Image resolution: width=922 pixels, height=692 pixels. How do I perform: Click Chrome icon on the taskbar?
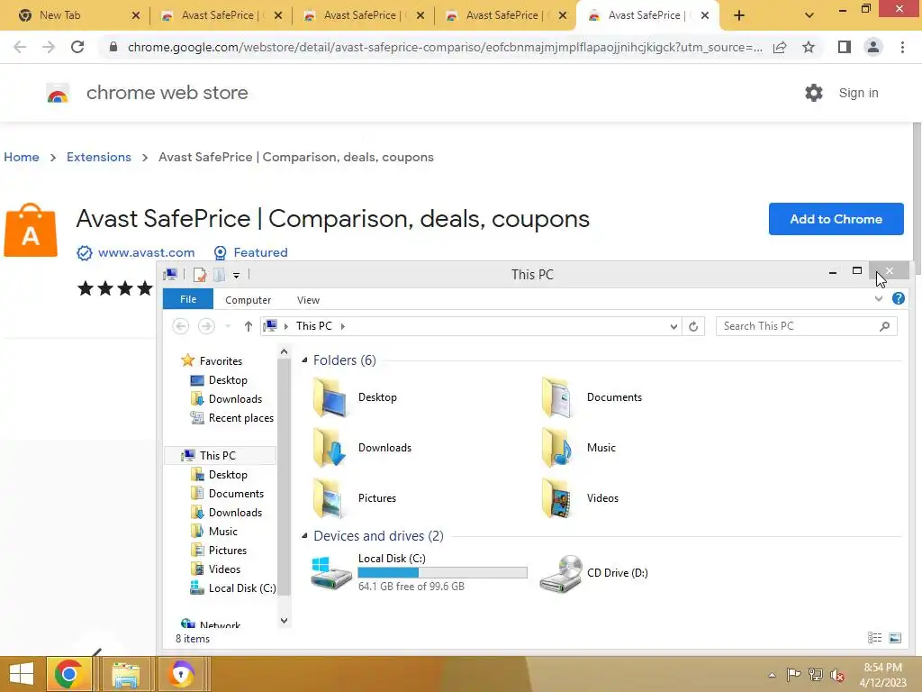point(68,674)
